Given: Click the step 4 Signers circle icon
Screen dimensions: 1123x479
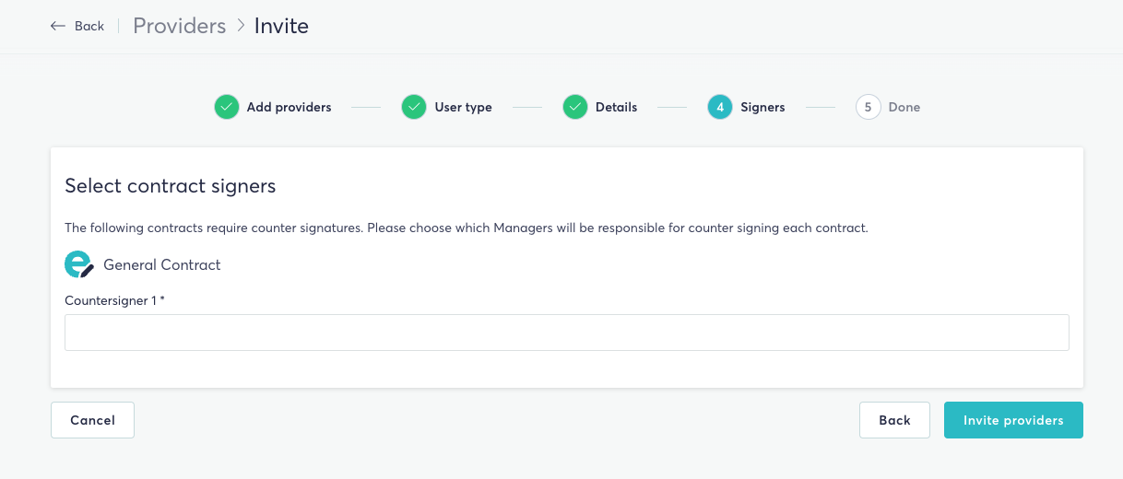Looking at the screenshot, I should coord(720,107).
